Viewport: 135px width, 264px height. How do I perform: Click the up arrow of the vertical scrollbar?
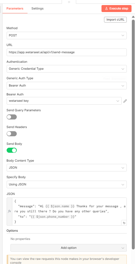click(x=133, y=17)
